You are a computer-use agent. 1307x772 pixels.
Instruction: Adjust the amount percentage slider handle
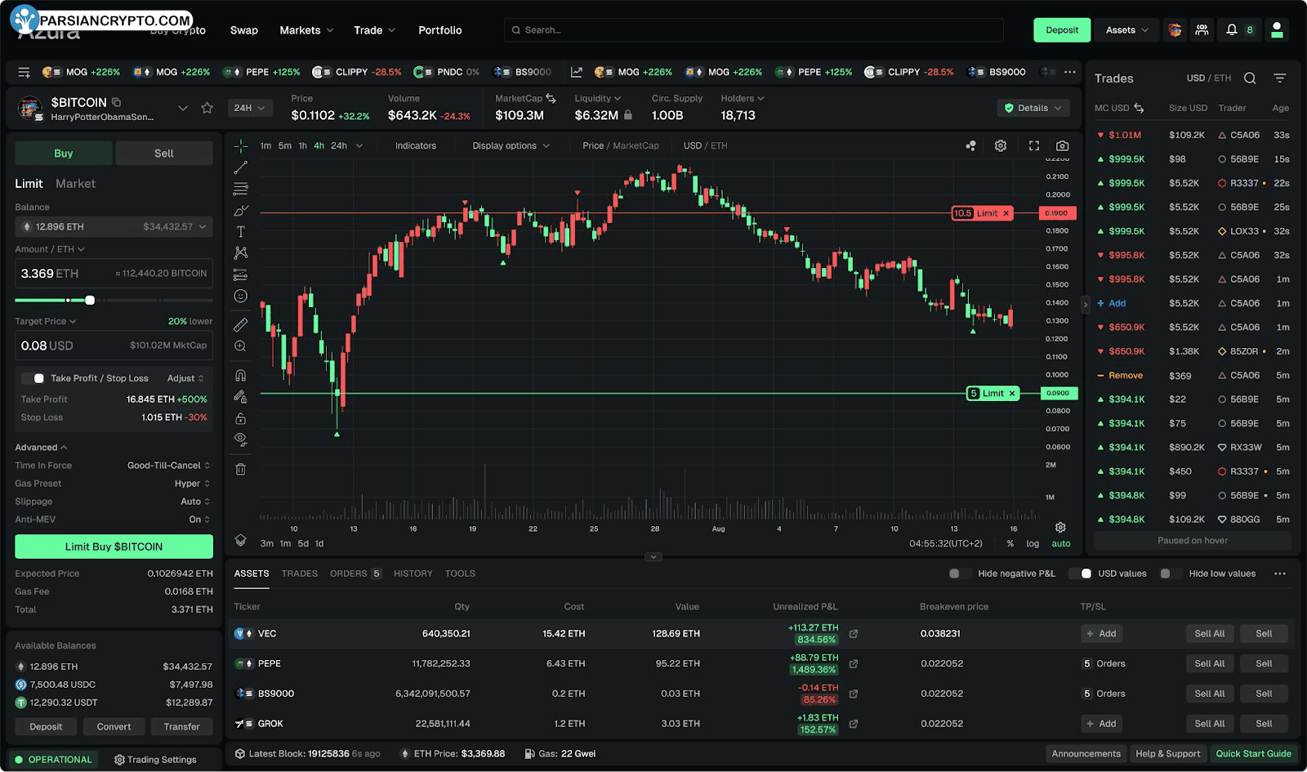tap(90, 301)
